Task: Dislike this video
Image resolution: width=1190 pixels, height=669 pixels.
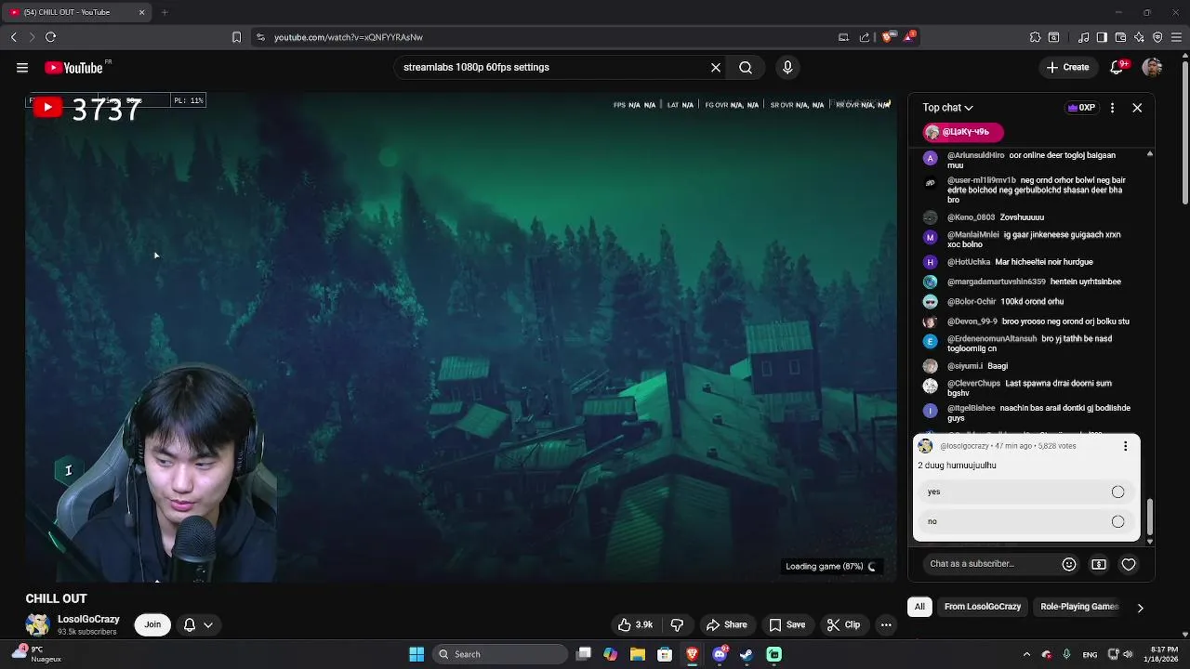Action: pyautogui.click(x=677, y=624)
